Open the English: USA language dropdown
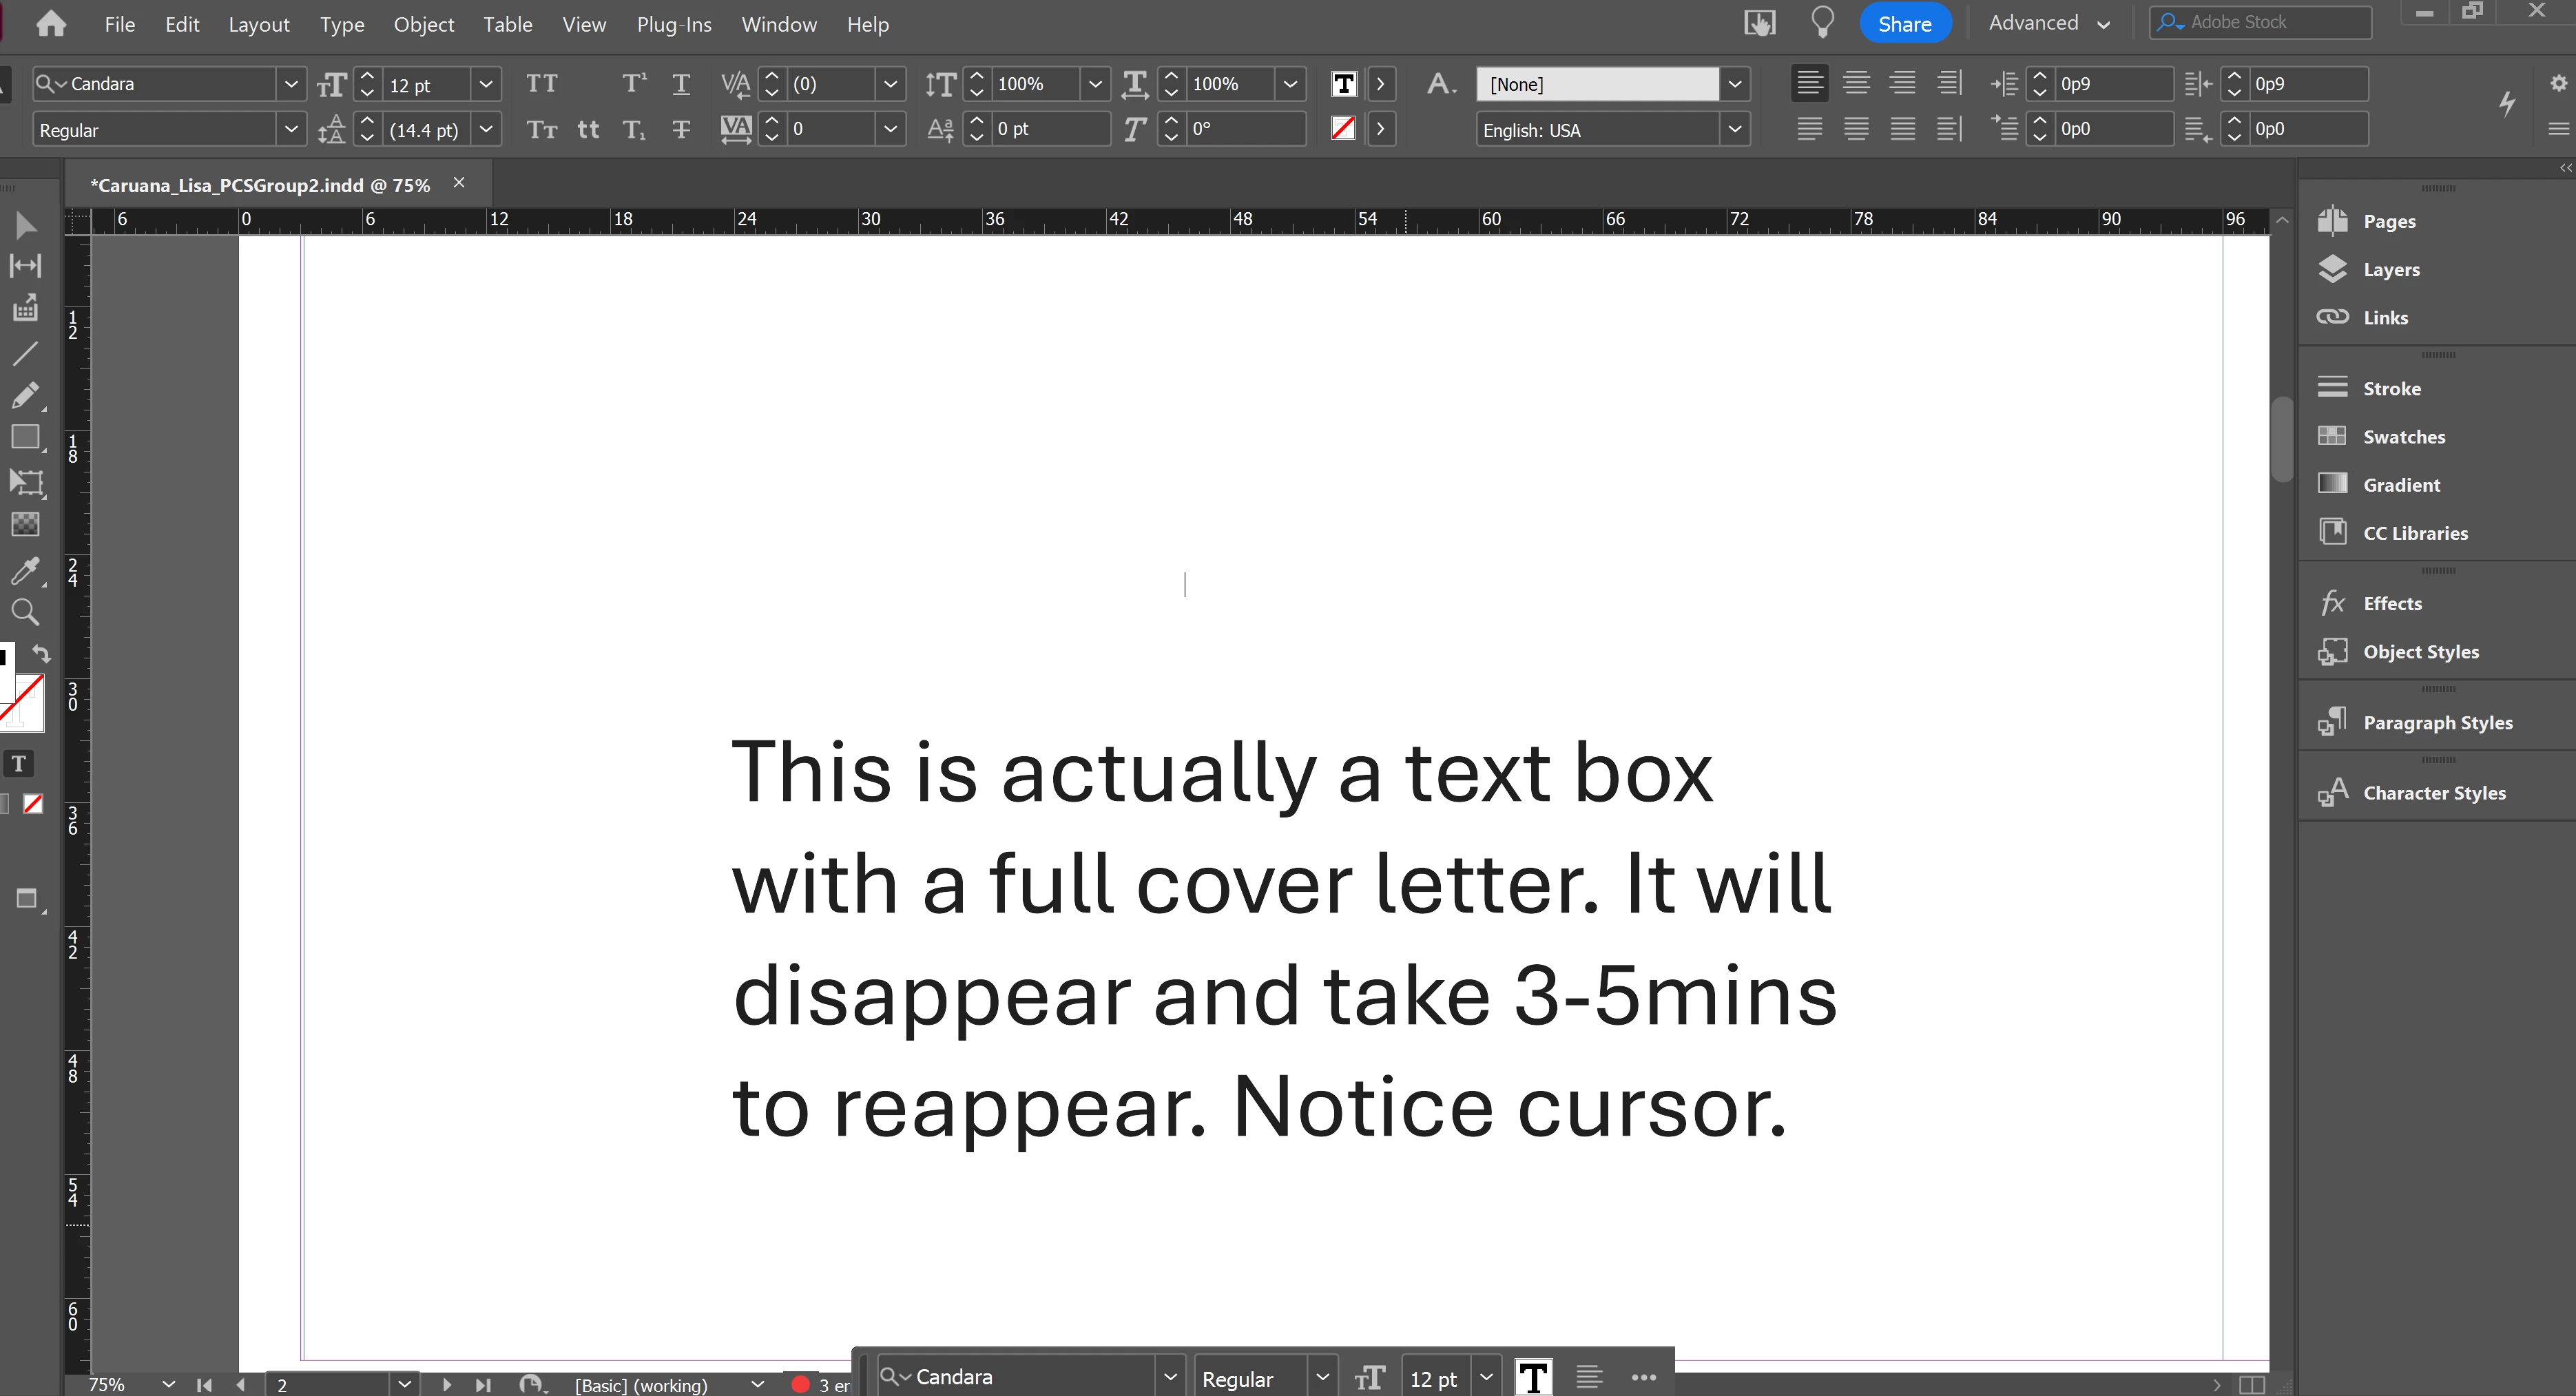This screenshot has width=2576, height=1396. [1735, 130]
